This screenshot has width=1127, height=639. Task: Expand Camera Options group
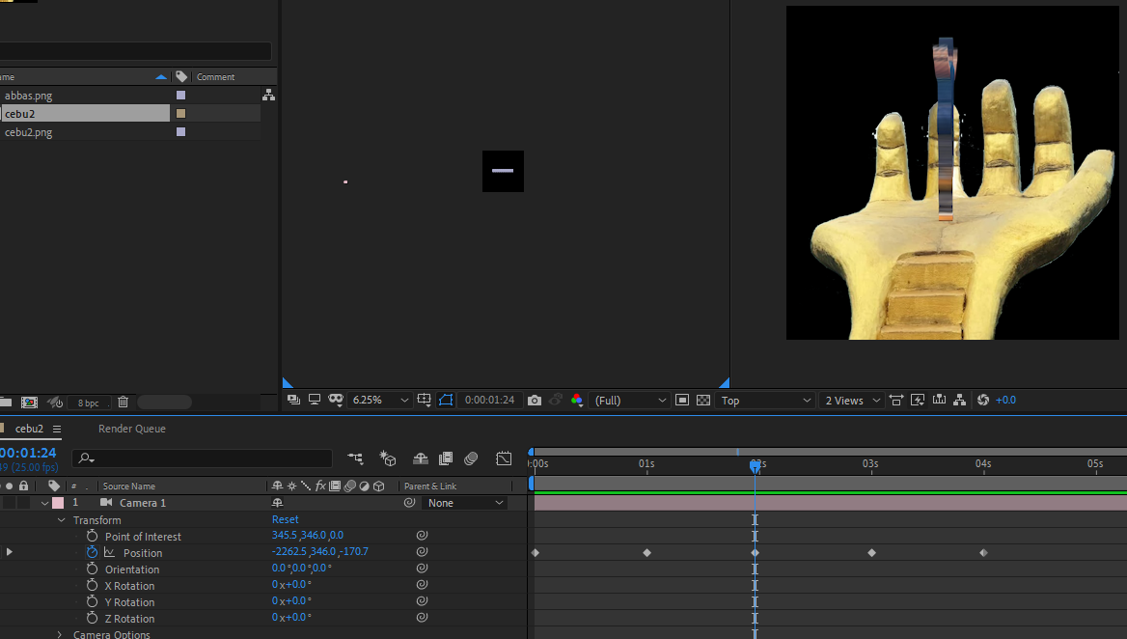coord(60,635)
